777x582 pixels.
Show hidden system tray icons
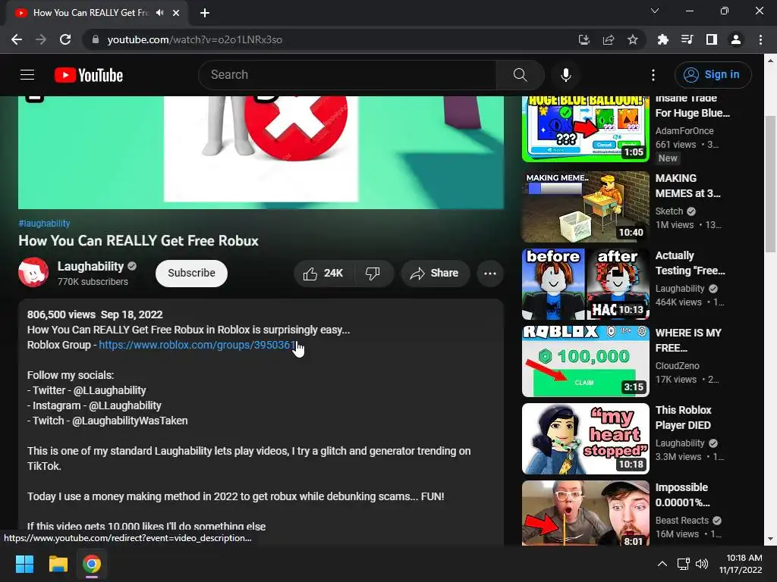click(662, 564)
